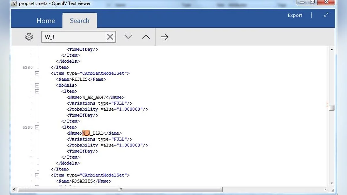Open the search settings gear
347x195 pixels.
click(29, 37)
